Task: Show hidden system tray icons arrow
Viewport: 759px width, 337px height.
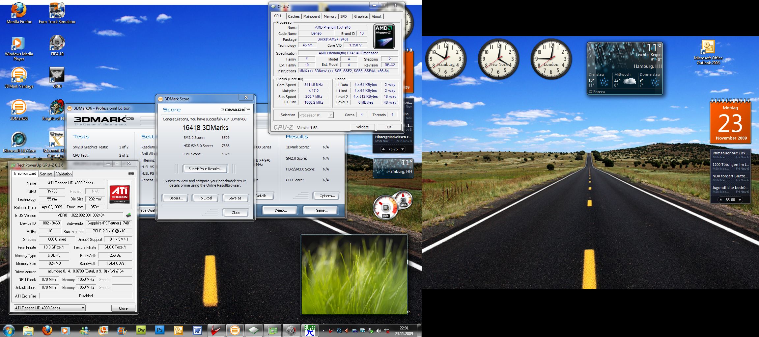Action: tap(323, 331)
